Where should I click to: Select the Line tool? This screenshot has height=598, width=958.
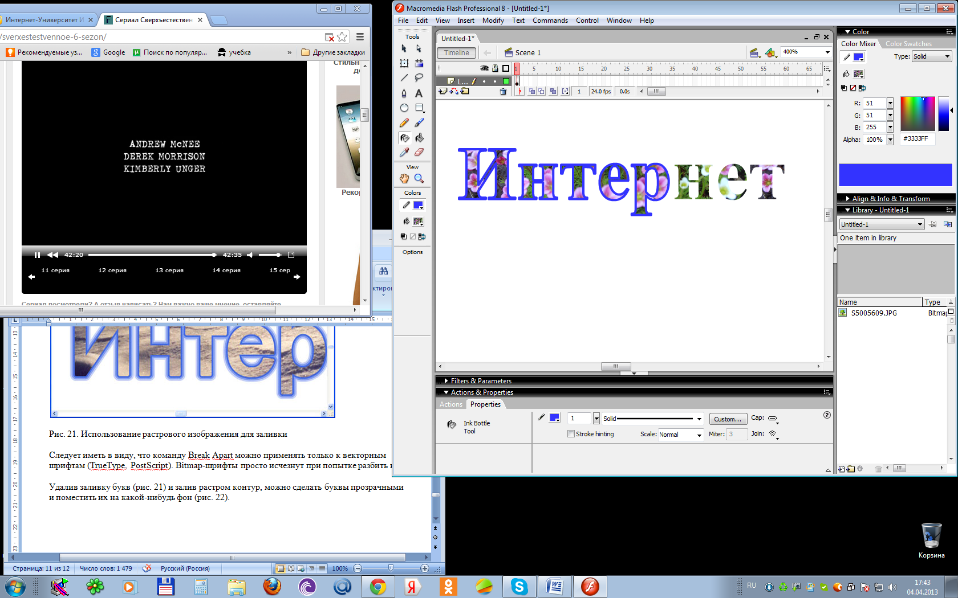pyautogui.click(x=404, y=77)
